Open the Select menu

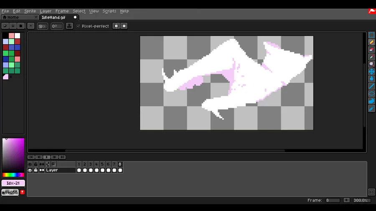coord(79,11)
